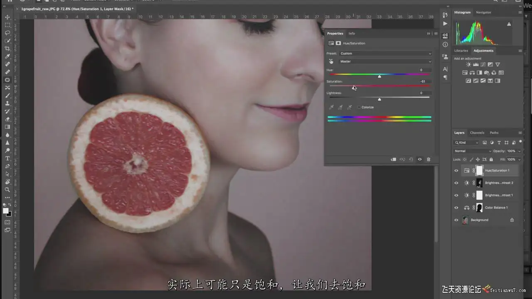Collapse the Properties panel with double arrows
This screenshot has width=532, height=299.
point(428,34)
